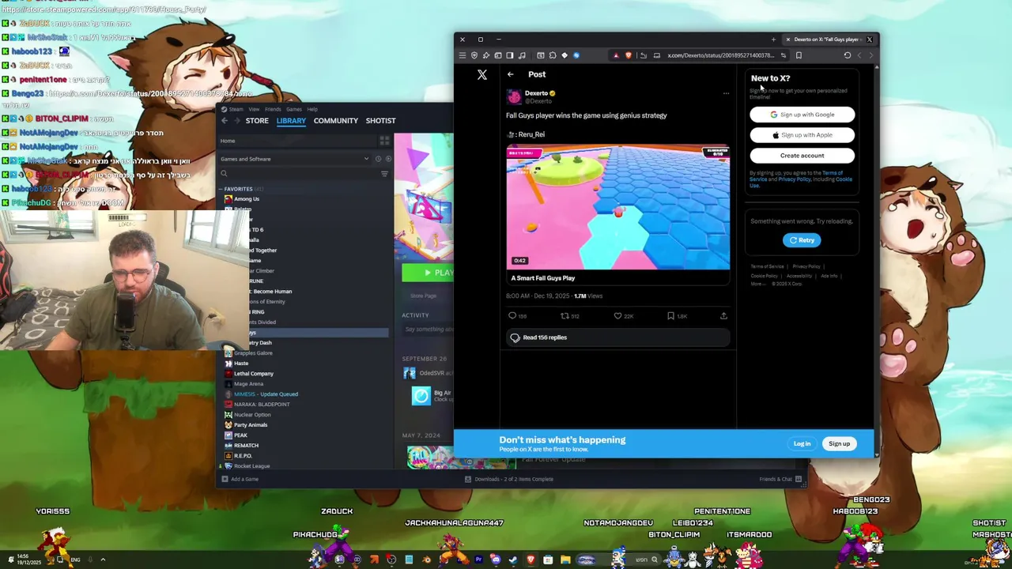
Task: Open the Premiere Pro icon in the taskbar
Action: point(478,560)
